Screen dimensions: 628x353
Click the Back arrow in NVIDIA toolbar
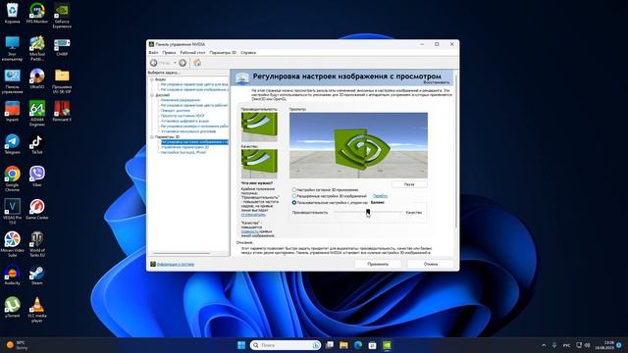(154, 63)
